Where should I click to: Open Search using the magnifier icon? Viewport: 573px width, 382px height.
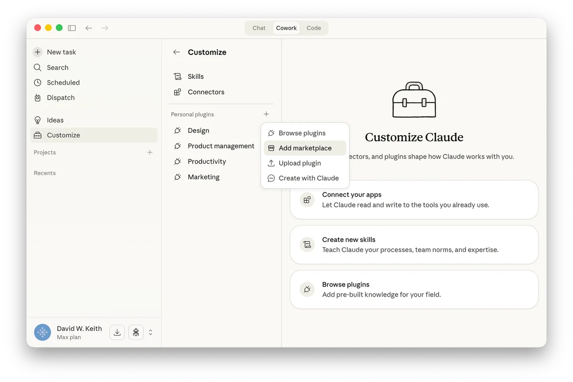point(37,67)
